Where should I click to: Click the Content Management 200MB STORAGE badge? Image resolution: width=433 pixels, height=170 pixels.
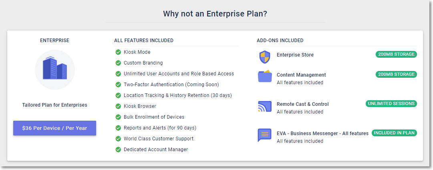point(396,74)
